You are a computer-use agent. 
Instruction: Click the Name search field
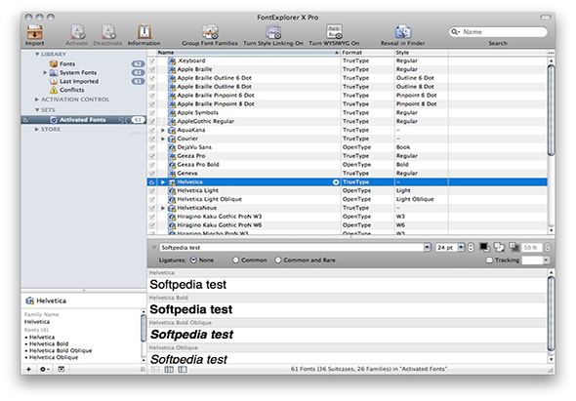click(499, 32)
